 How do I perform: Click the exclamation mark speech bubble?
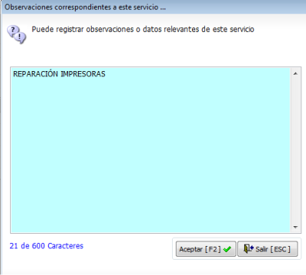point(20,37)
